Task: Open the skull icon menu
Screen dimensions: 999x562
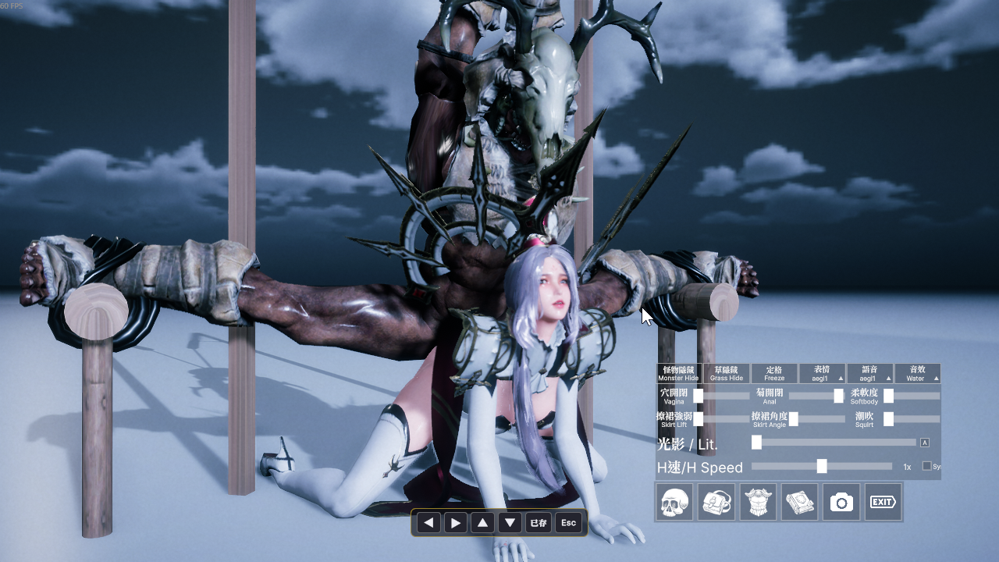Action: pyautogui.click(x=674, y=502)
